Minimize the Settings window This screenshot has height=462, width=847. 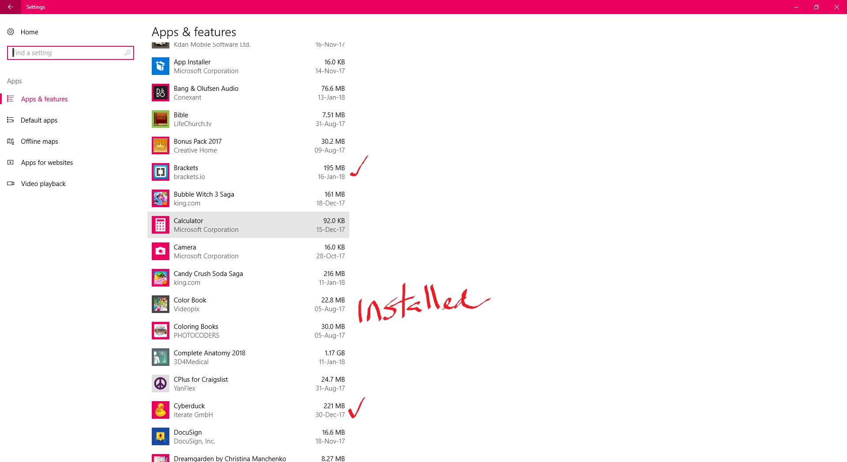click(796, 7)
